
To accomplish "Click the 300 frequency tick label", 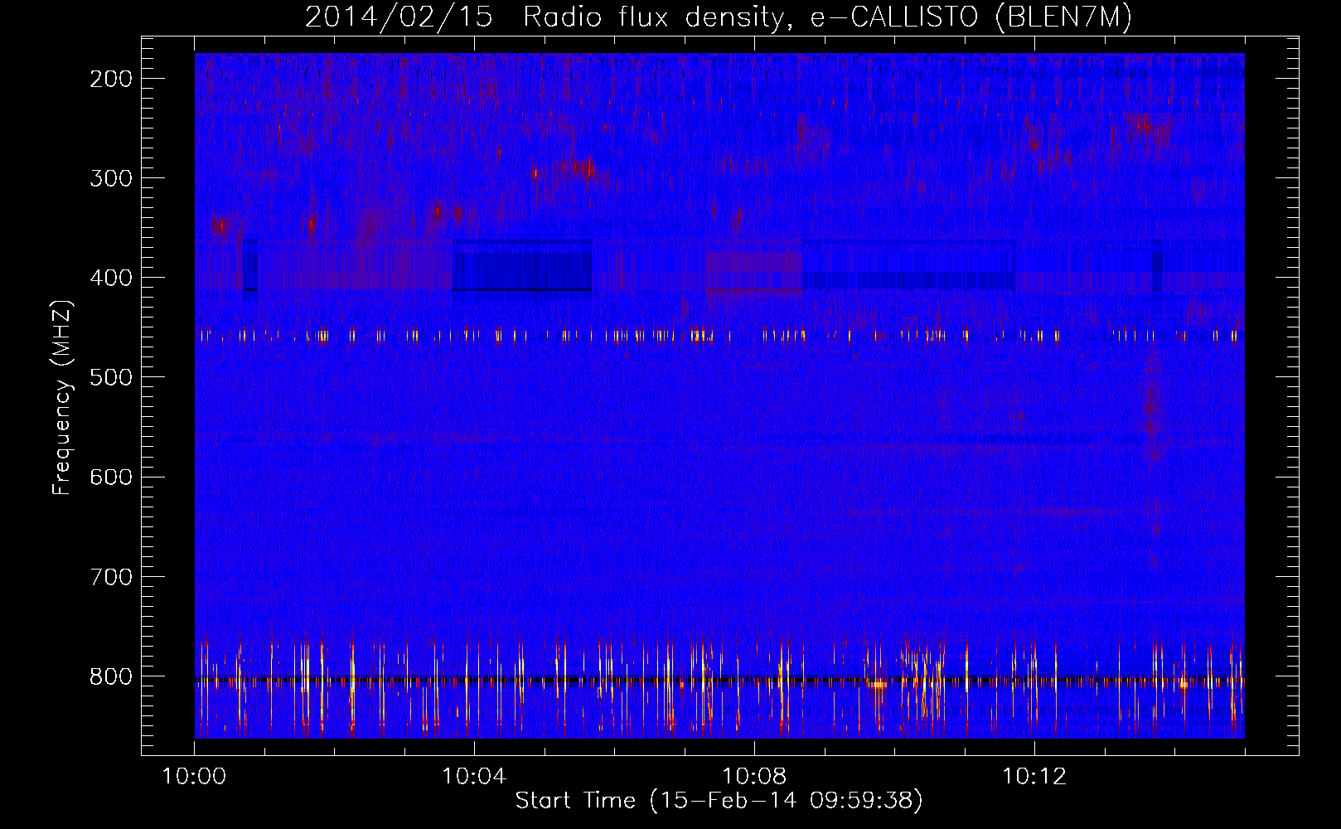I will point(111,178).
